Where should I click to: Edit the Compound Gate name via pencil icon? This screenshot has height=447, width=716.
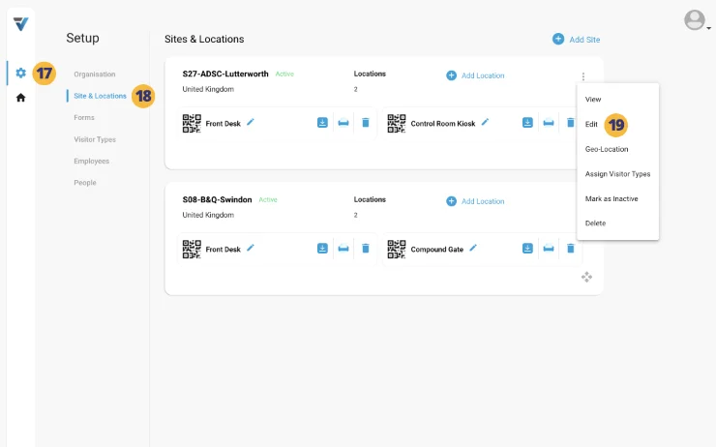[473, 249]
